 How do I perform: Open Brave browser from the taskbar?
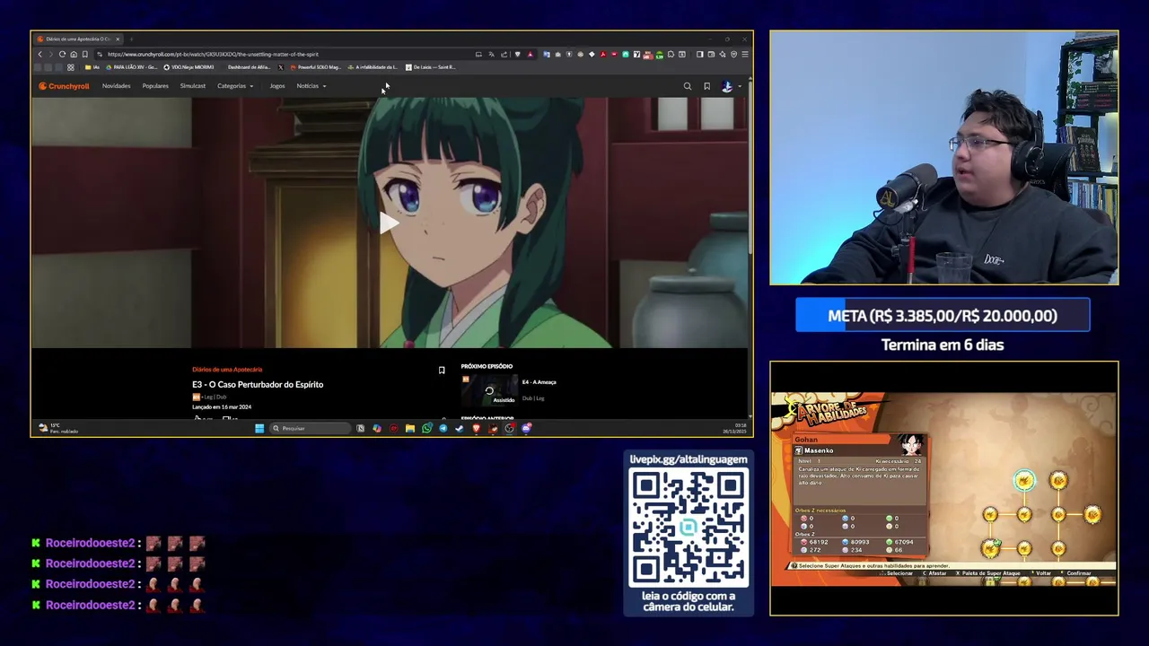[477, 429]
